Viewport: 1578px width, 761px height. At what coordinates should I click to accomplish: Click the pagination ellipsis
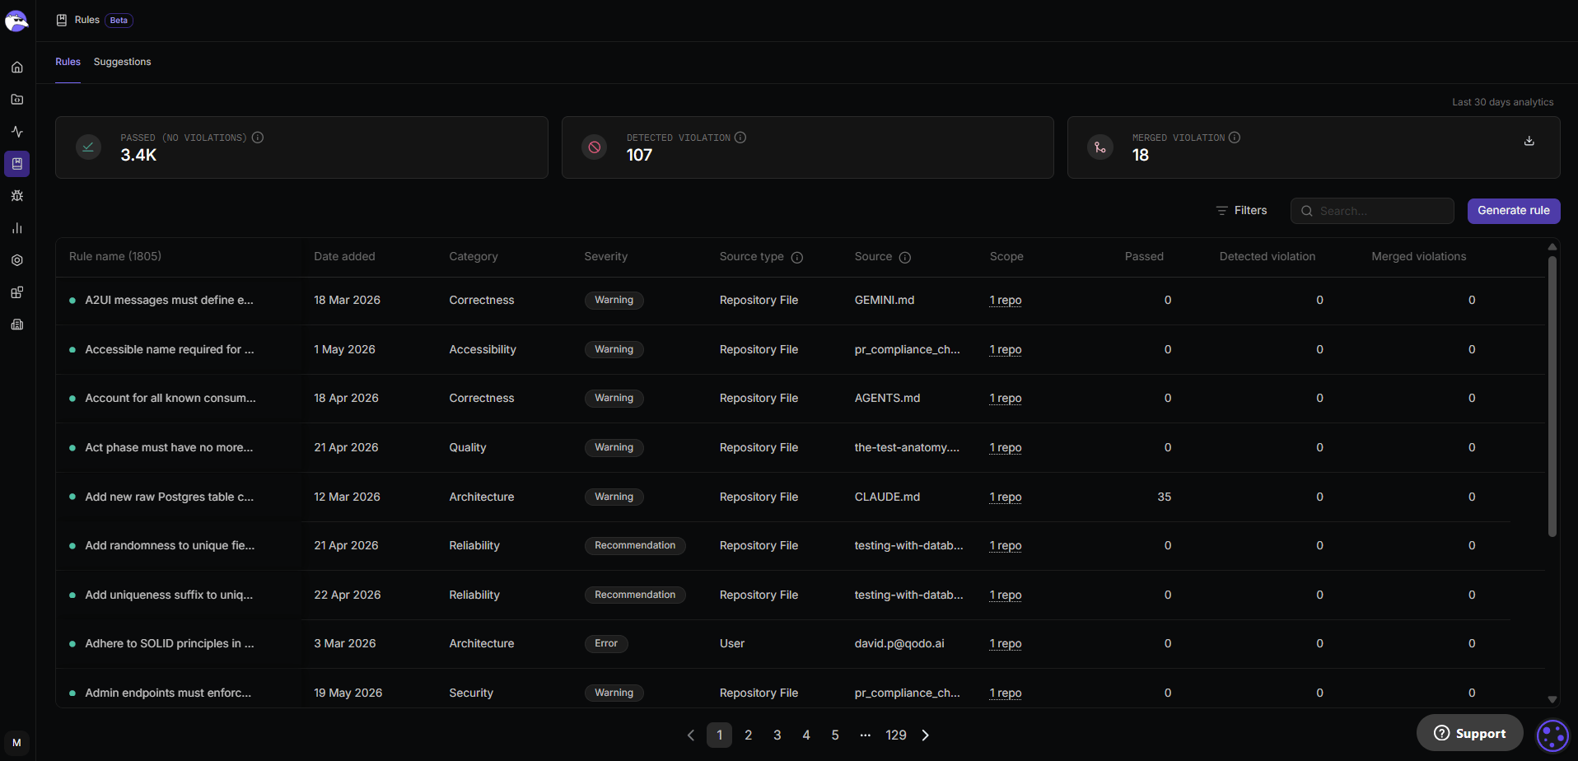(x=865, y=735)
